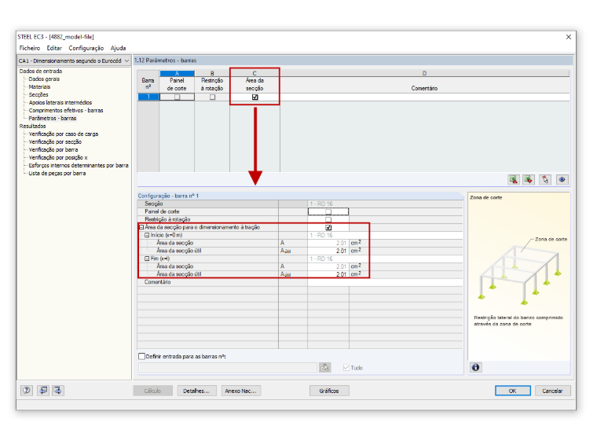
Task: Toggle Restrição à rotação in configuration panel
Action: pos(328,220)
